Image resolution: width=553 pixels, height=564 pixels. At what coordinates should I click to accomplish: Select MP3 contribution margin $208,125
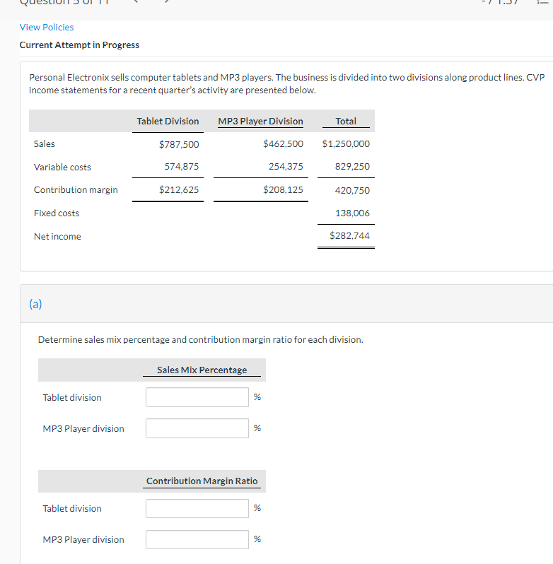283,190
